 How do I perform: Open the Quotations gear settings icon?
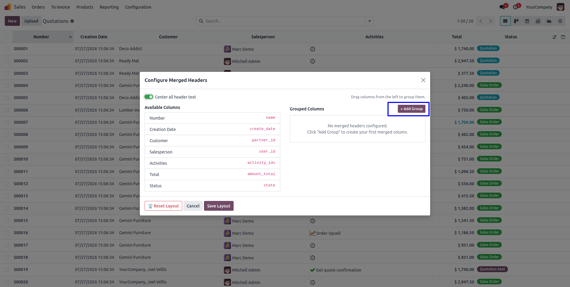[72, 21]
